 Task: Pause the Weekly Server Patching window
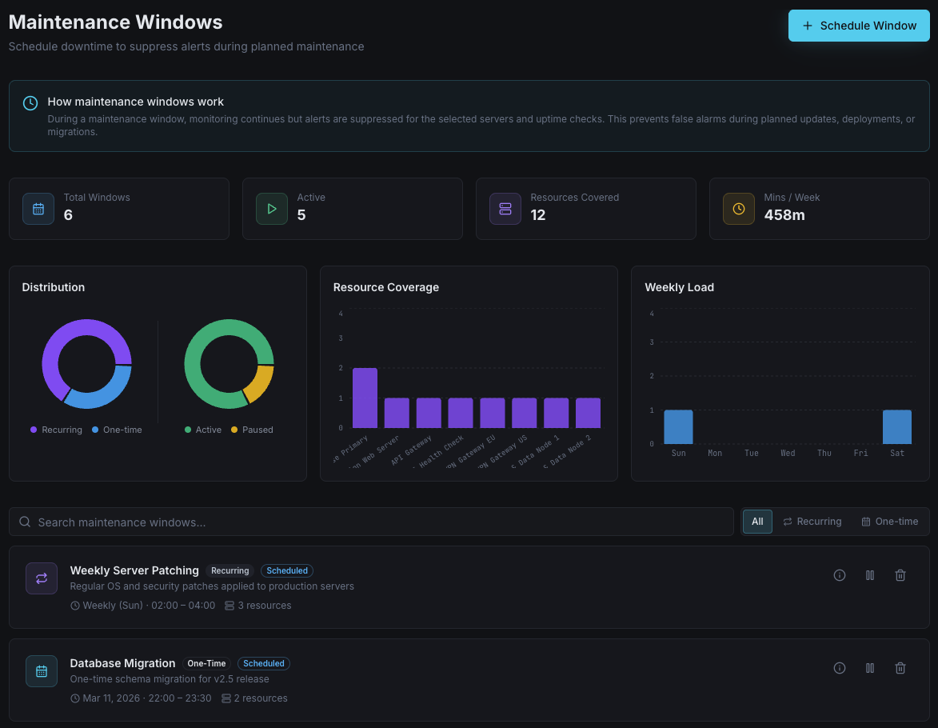point(869,575)
